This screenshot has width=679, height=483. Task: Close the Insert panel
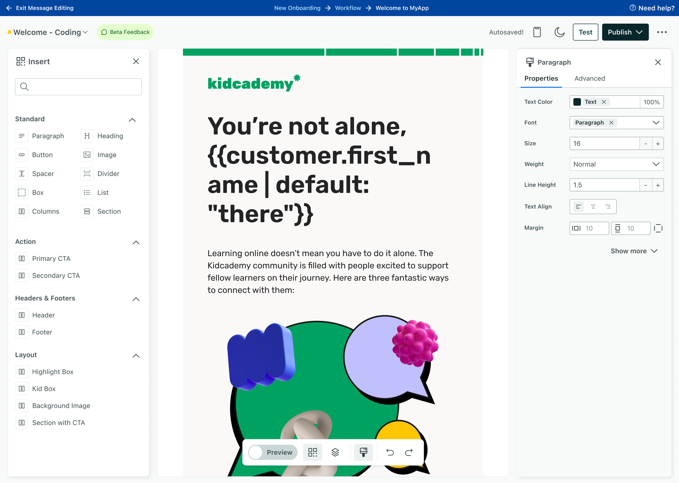(136, 61)
